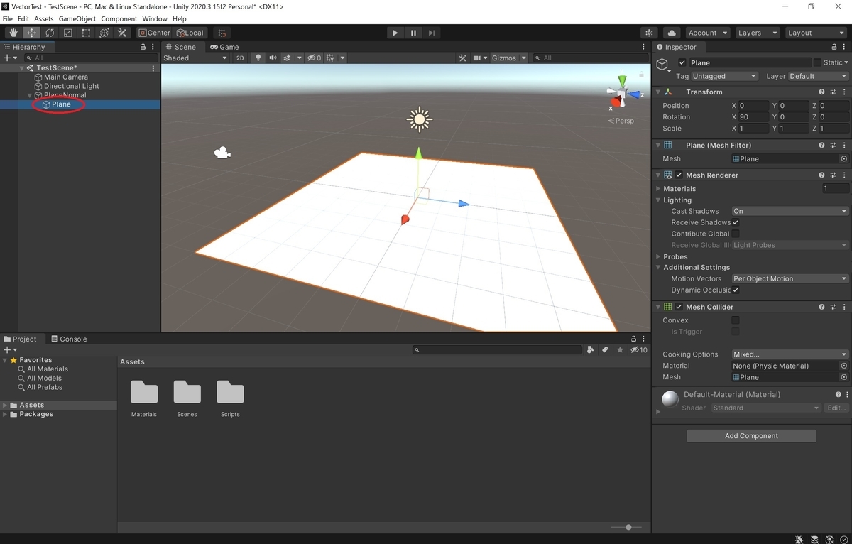Click directional light sun gizmo
Viewport: 852px width, 544px height.
[x=420, y=119]
